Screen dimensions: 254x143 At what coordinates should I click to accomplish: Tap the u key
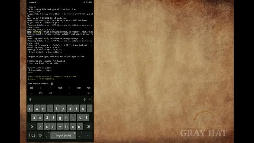[70, 108]
